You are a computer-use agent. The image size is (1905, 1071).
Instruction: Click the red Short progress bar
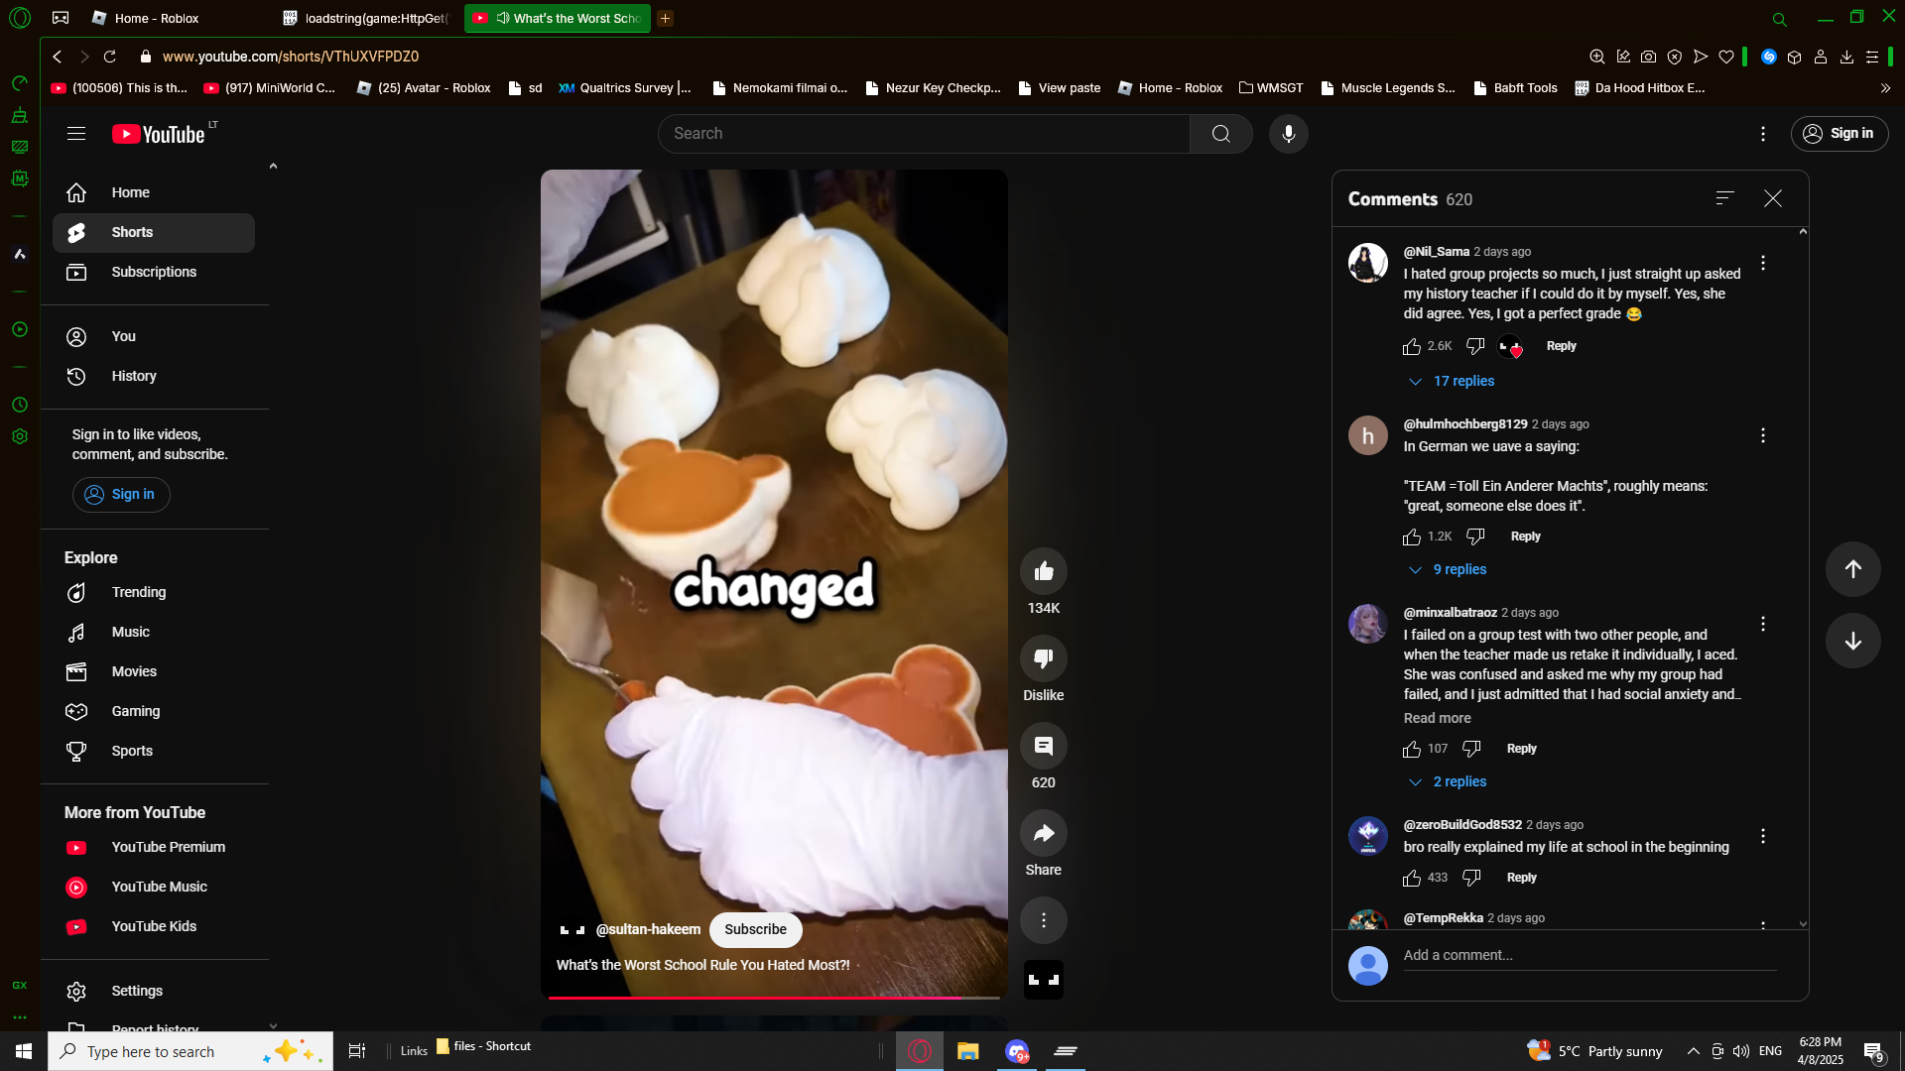pos(754,997)
